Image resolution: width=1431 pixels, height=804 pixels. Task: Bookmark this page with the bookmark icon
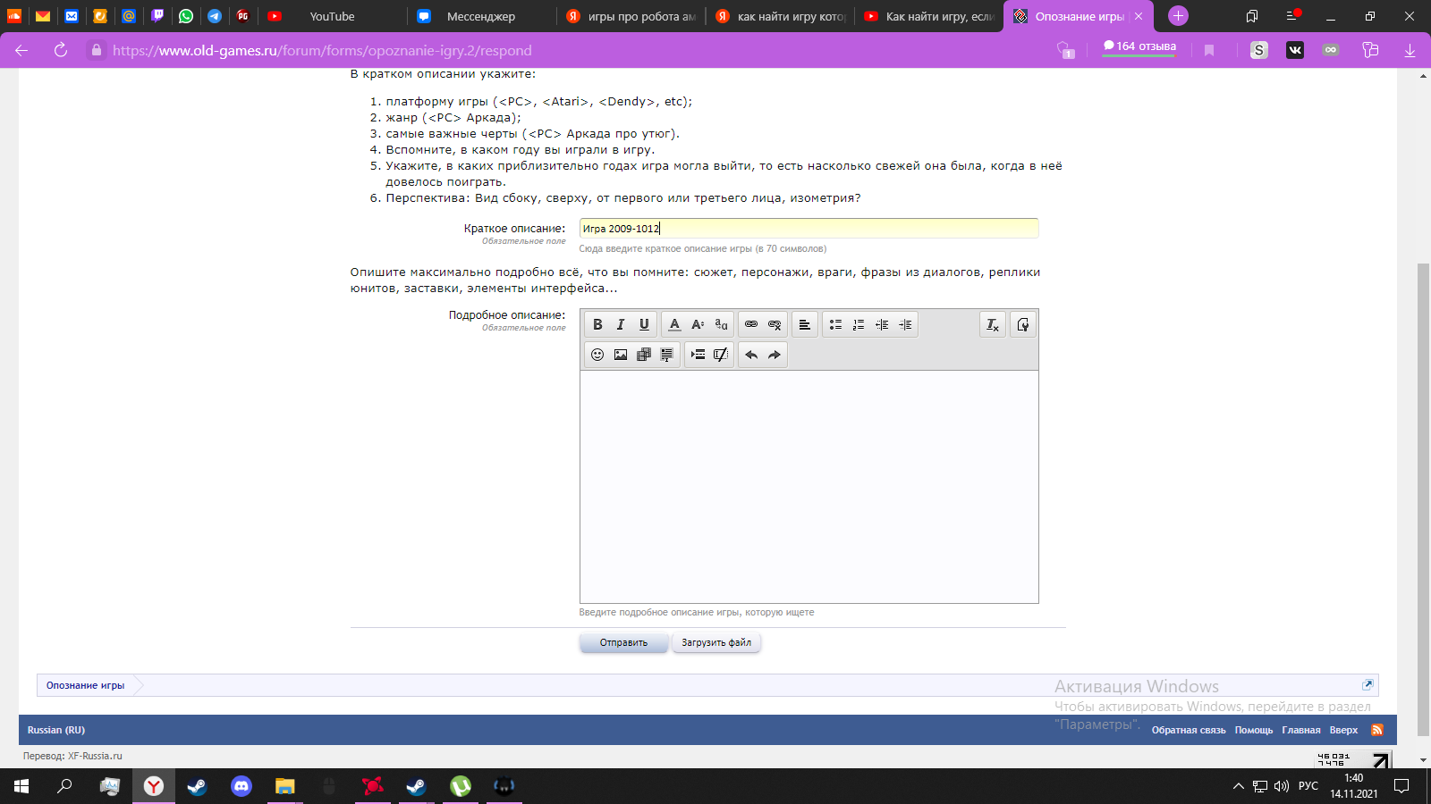tap(1209, 50)
